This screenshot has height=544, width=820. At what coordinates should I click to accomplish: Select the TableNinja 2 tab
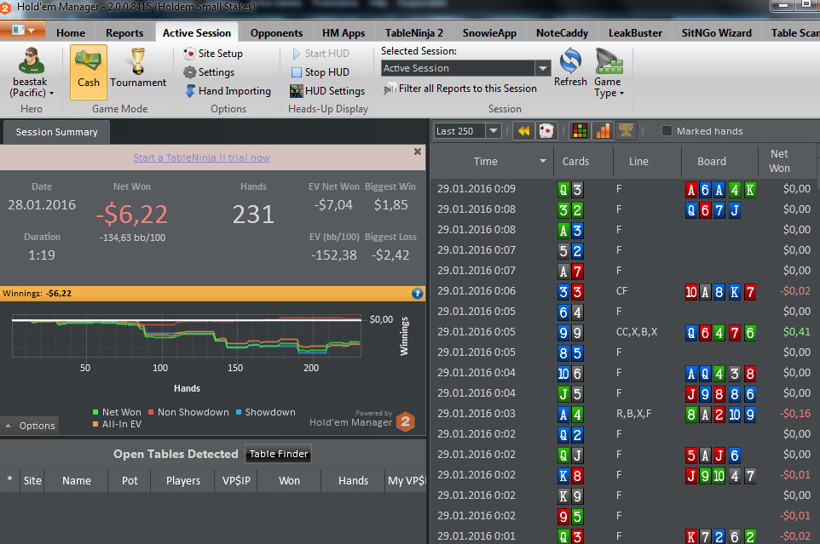point(414,33)
